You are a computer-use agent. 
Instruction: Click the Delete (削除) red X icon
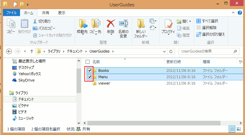click(111, 24)
